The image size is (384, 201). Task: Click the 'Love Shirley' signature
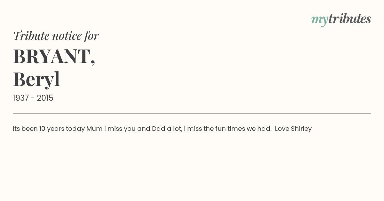click(x=293, y=129)
